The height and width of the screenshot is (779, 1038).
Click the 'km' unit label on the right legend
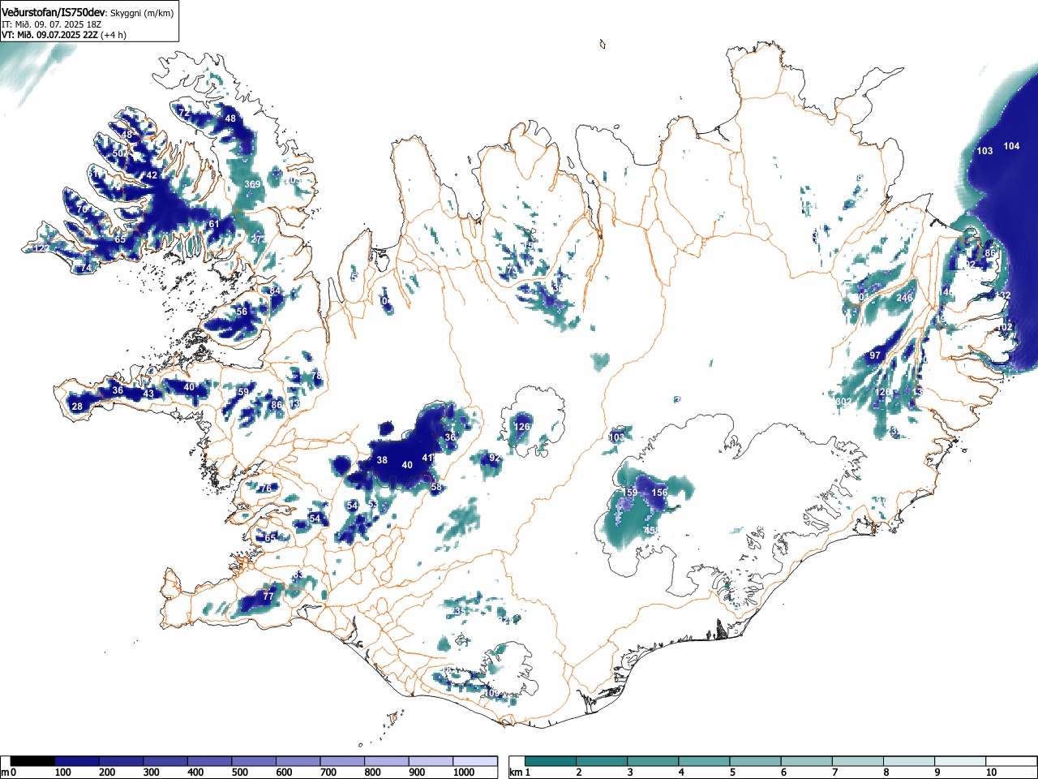point(516,772)
